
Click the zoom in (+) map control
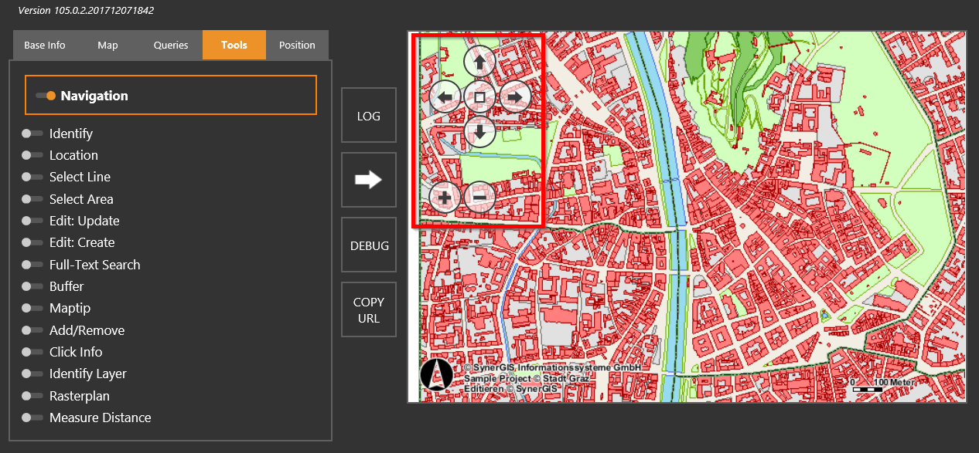(444, 197)
